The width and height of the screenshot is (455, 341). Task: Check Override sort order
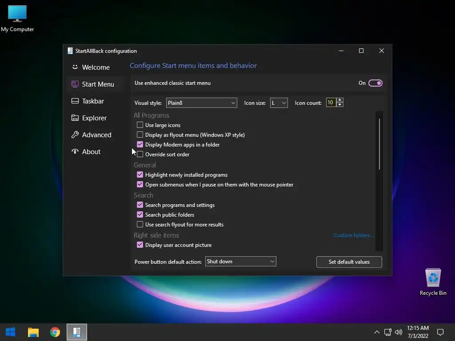click(x=140, y=154)
